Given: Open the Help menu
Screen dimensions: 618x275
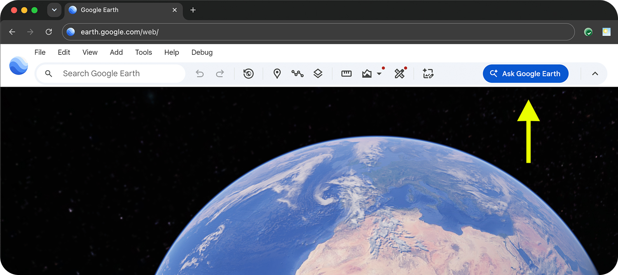Looking at the screenshot, I should pyautogui.click(x=171, y=52).
